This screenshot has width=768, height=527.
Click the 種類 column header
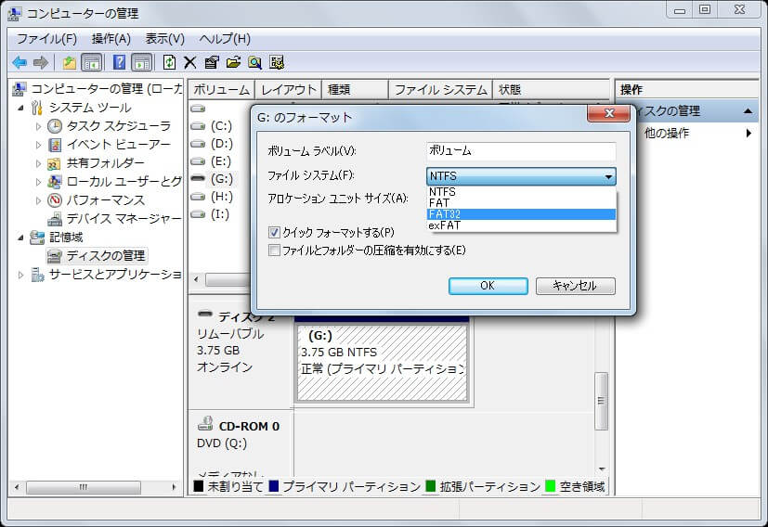355,90
